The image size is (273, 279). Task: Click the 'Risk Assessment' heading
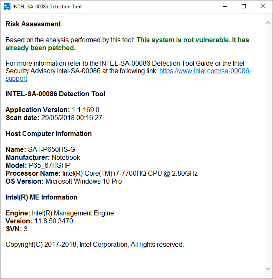pos(33,24)
